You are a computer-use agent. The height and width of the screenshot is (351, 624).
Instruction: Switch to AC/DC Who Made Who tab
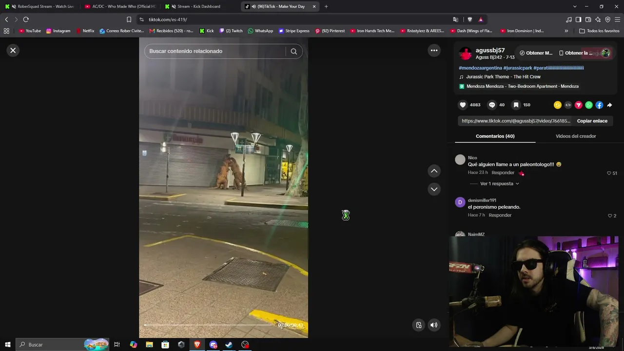[120, 6]
